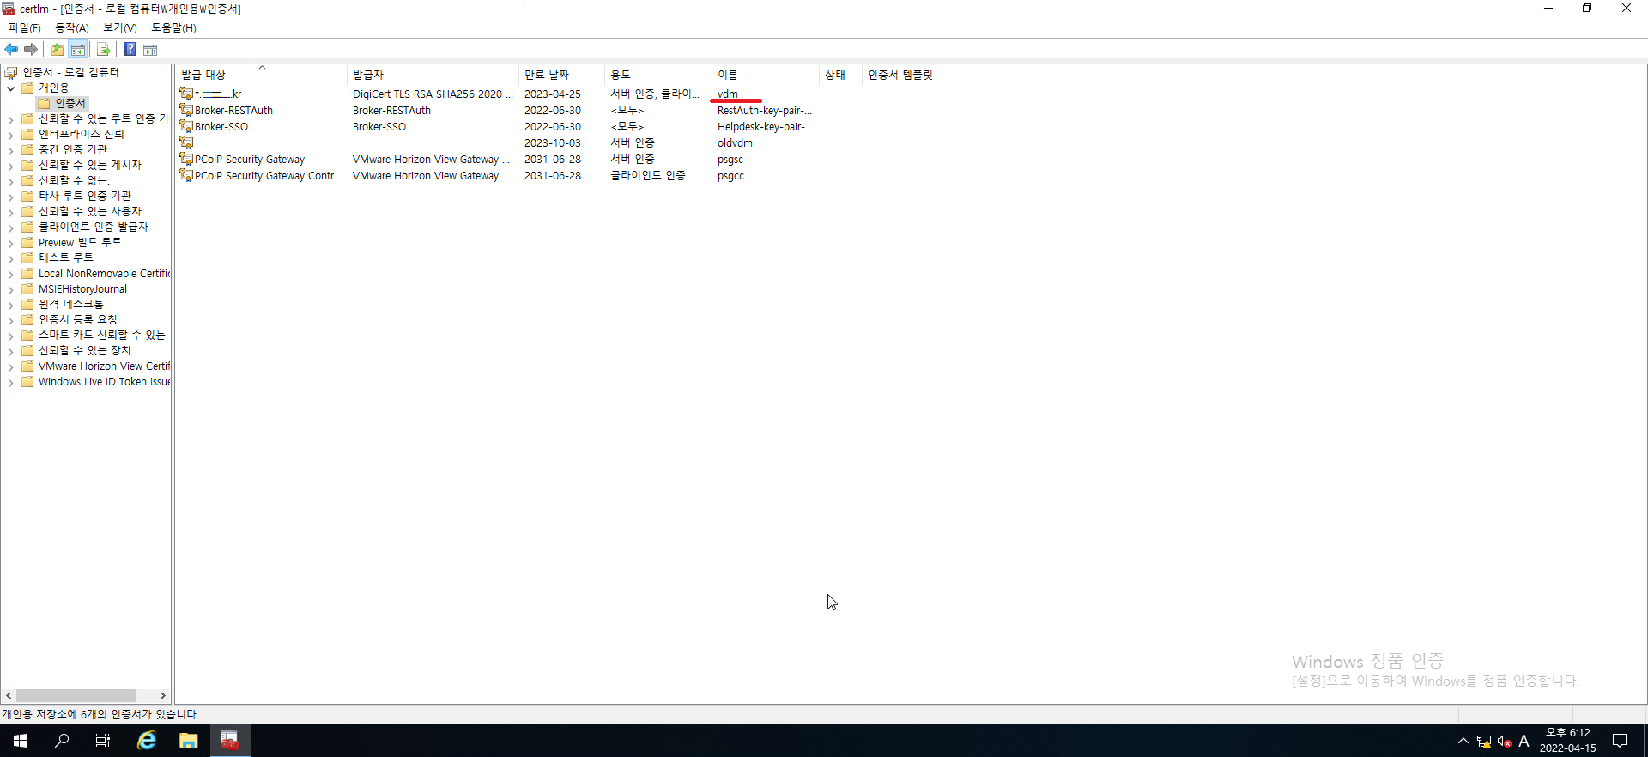Sort by 발급 대상 column header
Viewport: 1648px width, 757px height.
tap(261, 75)
